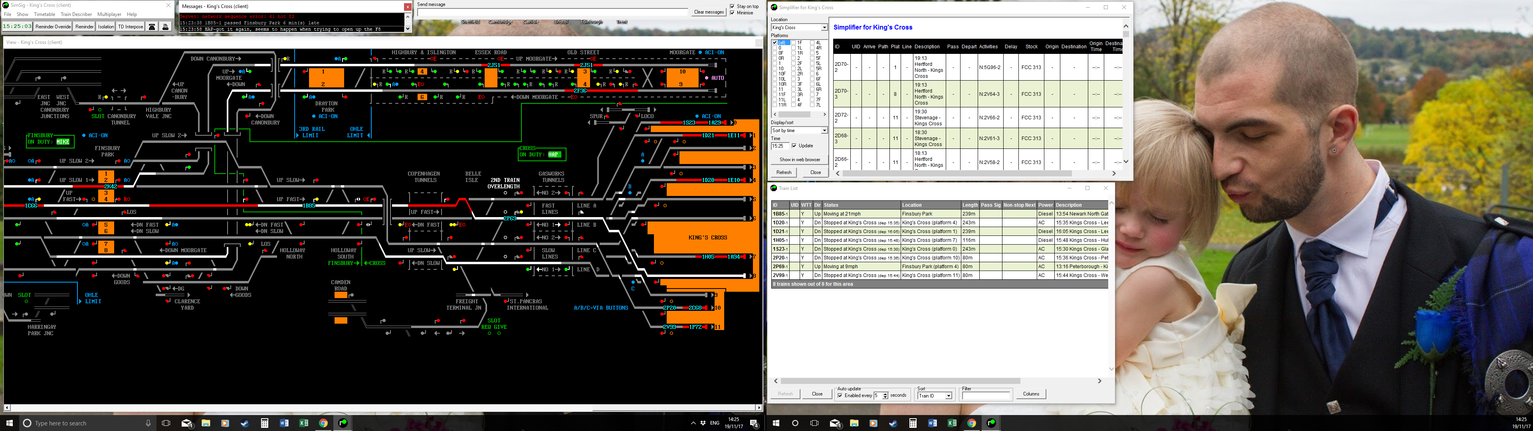Screen dimensions: 1533x431
Task: Click the Filter field in Train List
Action: pos(986,395)
